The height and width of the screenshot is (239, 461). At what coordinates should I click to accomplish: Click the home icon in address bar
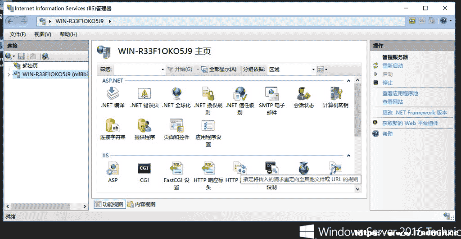[431, 21]
